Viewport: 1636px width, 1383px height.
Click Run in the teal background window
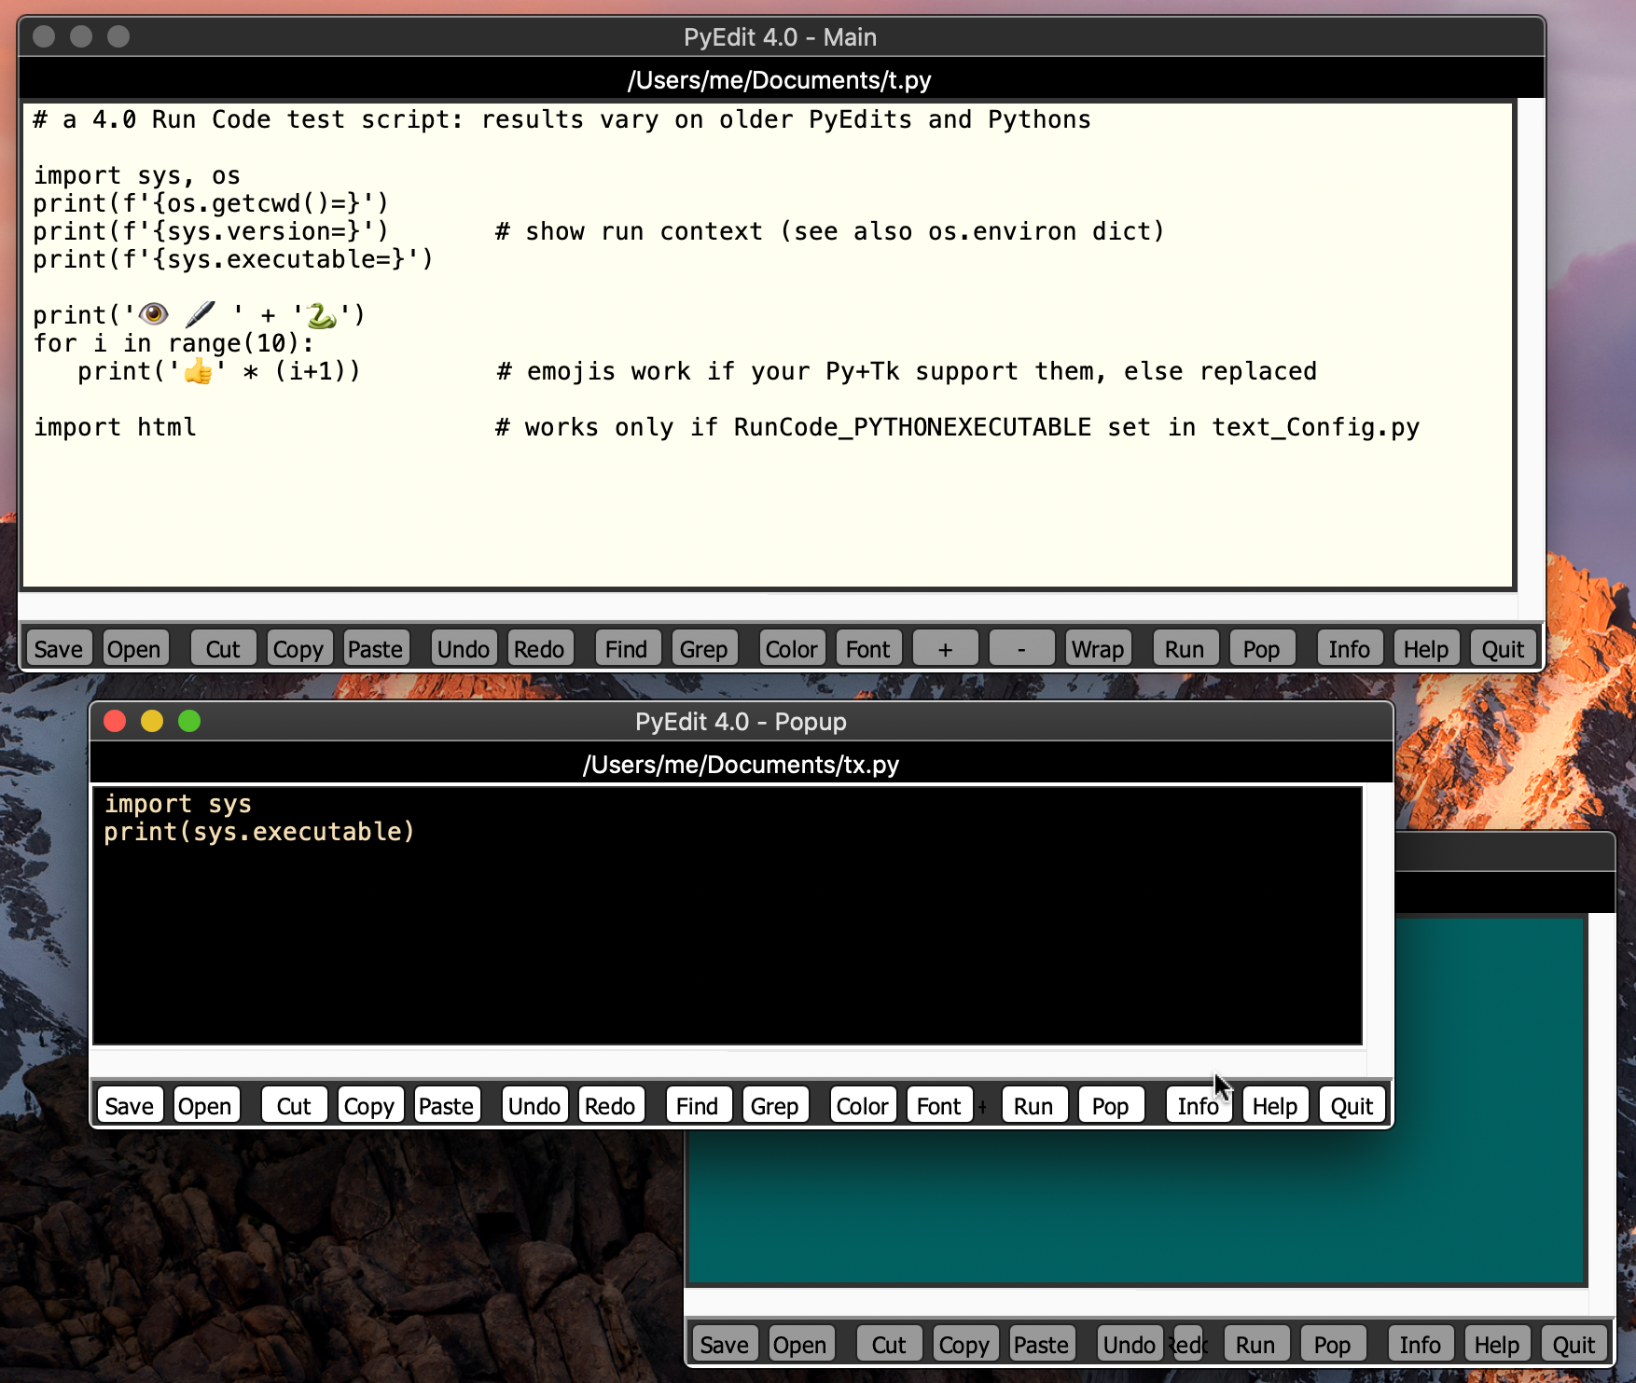tap(1255, 1344)
